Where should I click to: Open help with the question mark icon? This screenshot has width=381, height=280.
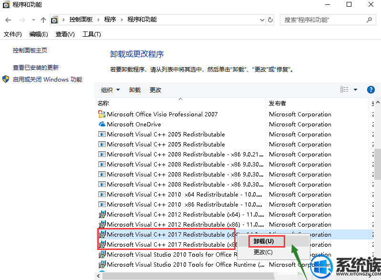point(371,90)
